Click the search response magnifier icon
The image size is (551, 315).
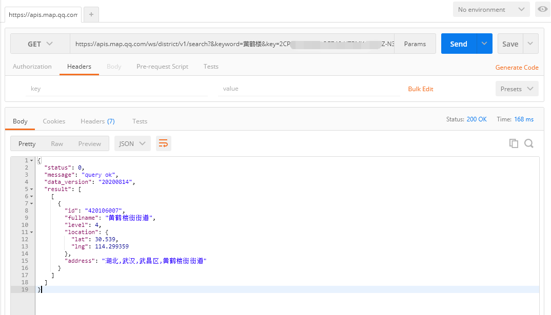coord(529,143)
